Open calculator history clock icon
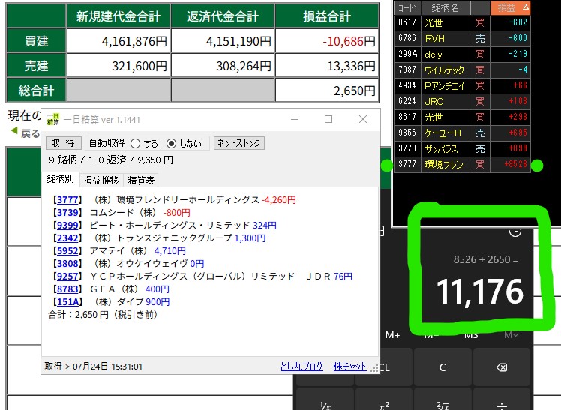561x410 pixels. 514,232
